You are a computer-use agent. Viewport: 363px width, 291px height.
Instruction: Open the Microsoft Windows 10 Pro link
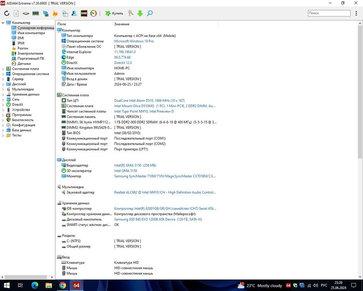click(x=134, y=41)
